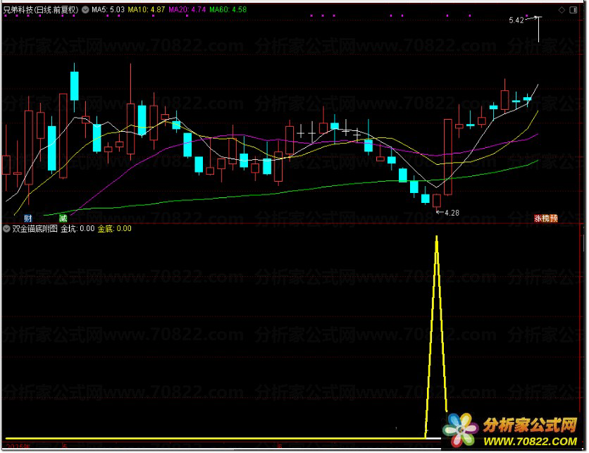Click the diamond icon at chart top-right

pos(562,10)
